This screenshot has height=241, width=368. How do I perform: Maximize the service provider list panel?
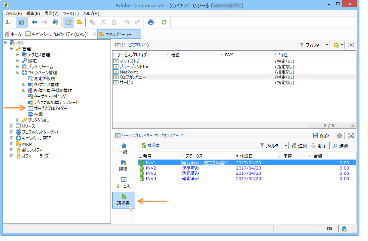click(351, 45)
